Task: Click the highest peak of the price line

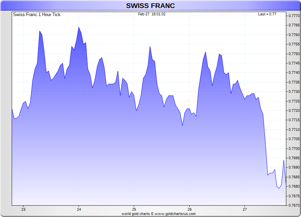Action: pyautogui.click(x=79, y=27)
